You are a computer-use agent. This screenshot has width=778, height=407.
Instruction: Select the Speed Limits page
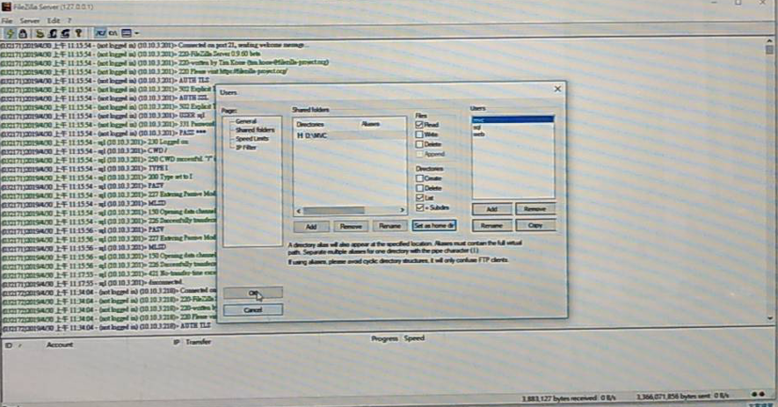click(x=252, y=139)
